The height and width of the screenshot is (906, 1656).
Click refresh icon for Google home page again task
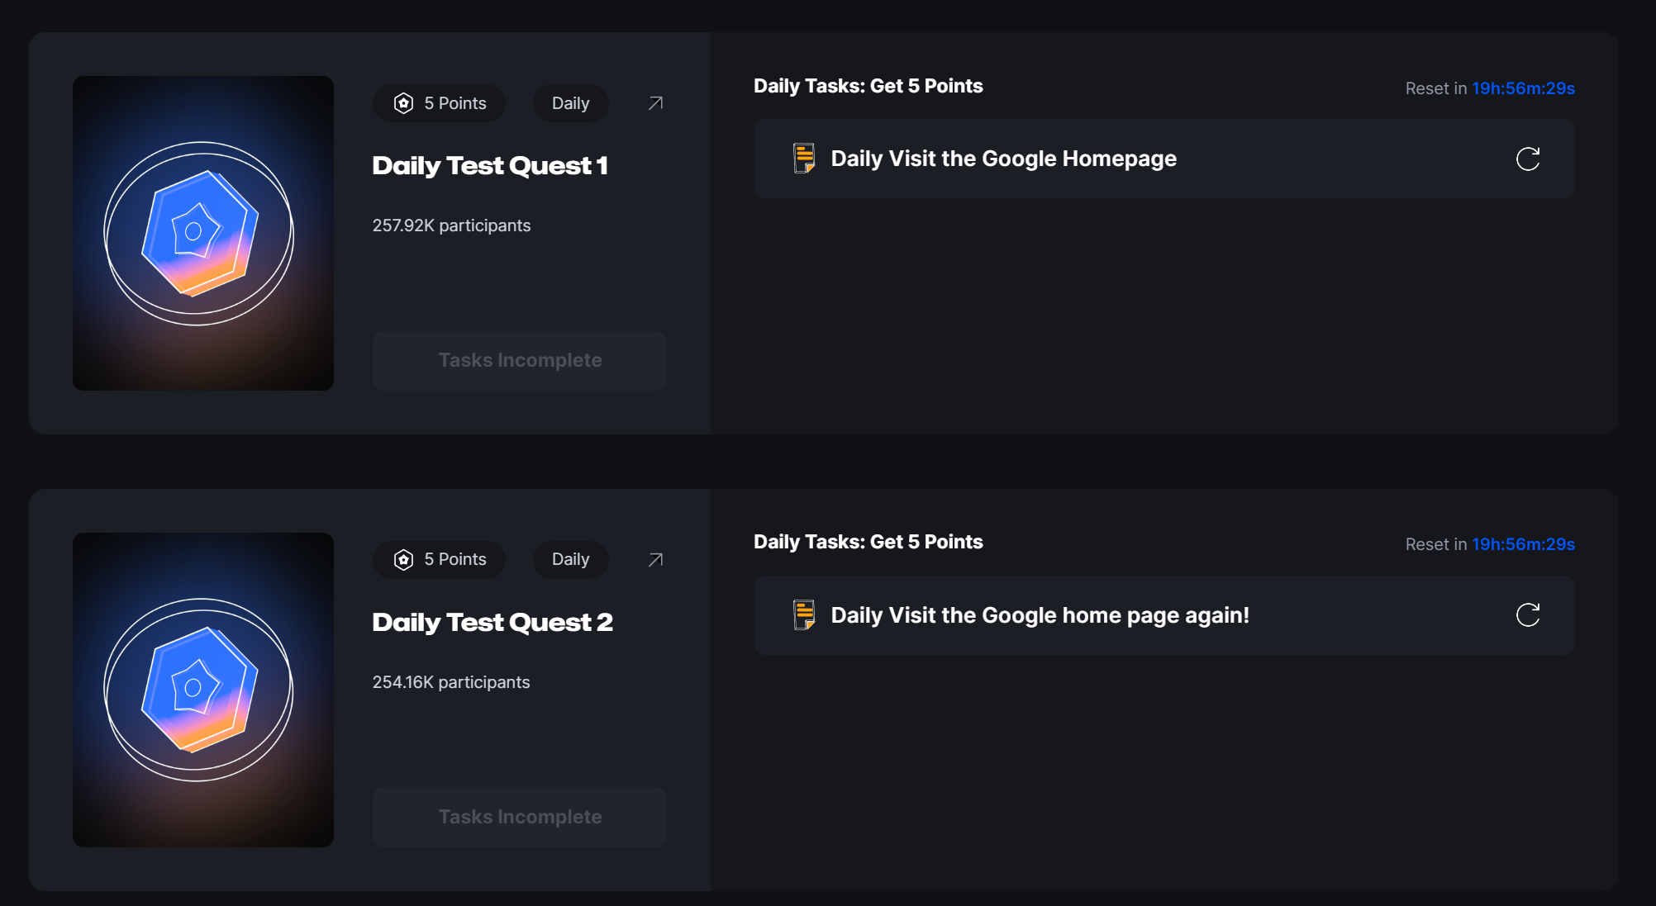coord(1527,615)
